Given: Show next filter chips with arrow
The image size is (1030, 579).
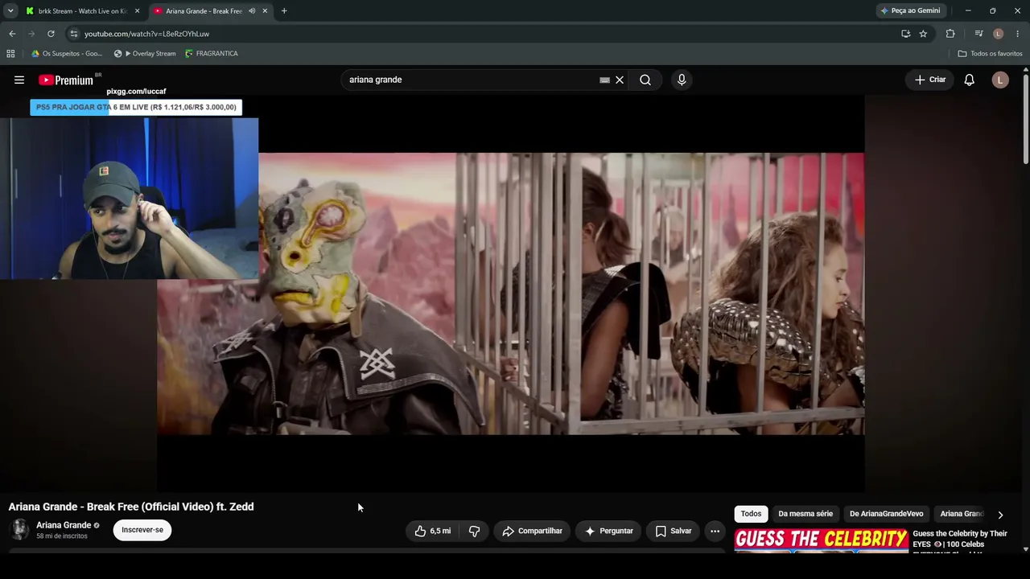Looking at the screenshot, I should (1000, 515).
